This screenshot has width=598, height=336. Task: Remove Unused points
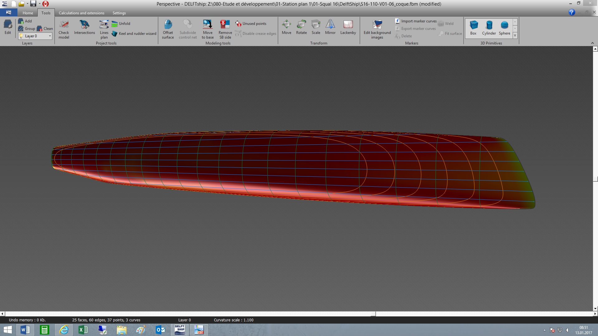click(251, 24)
